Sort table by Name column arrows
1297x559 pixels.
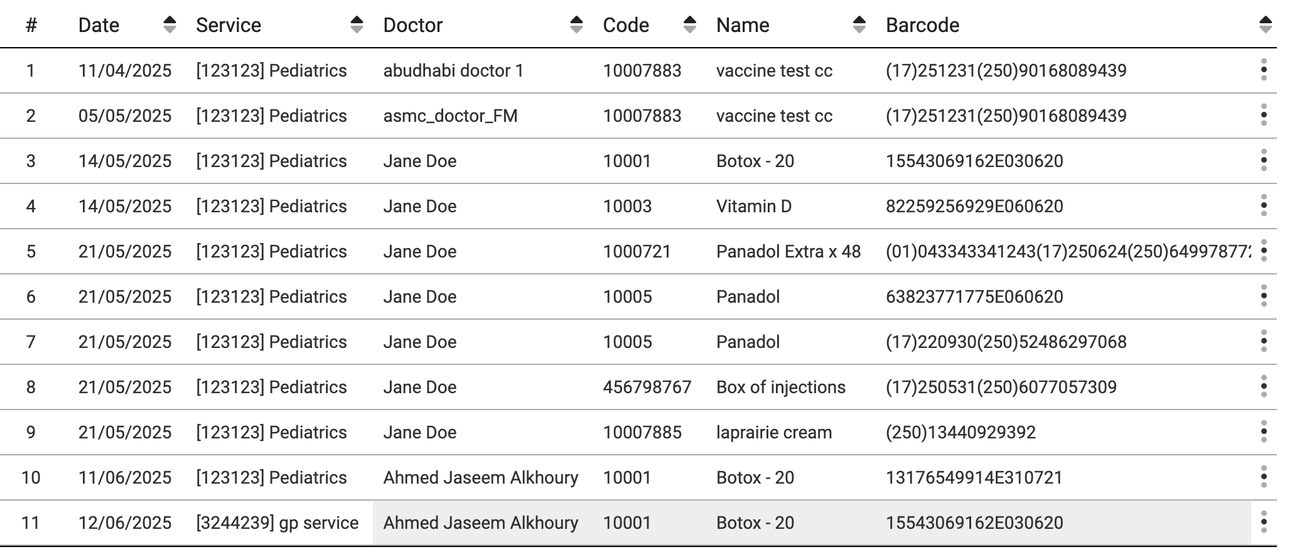click(859, 24)
